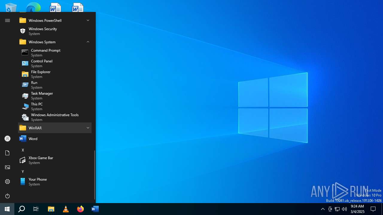Click the Start menu app list scrollbar
This screenshot has height=215, width=383.
95,175
